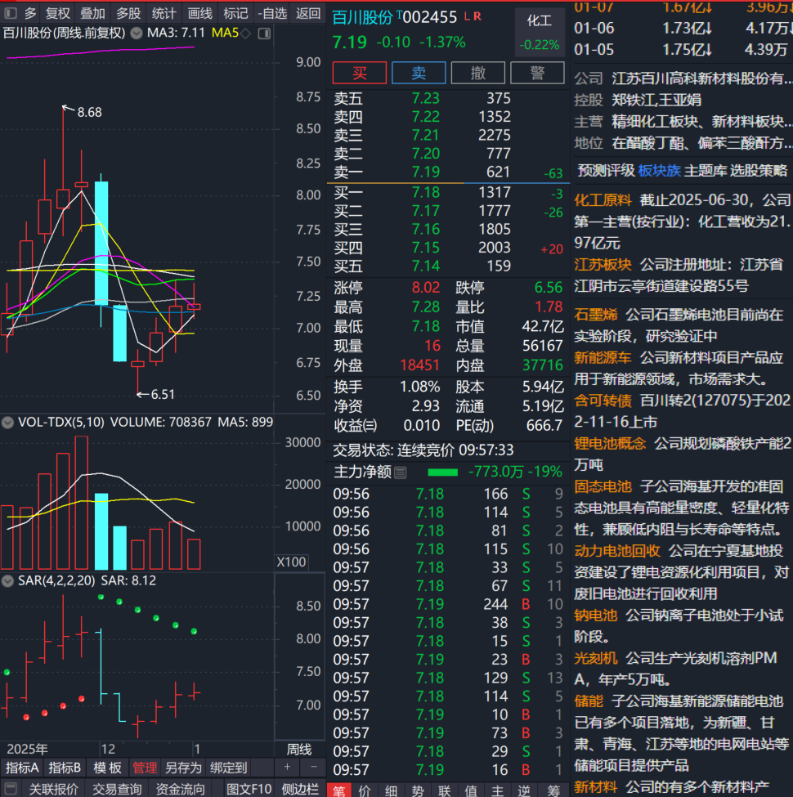Expand the chart title dropdown arrow beside 前复权

point(137,34)
